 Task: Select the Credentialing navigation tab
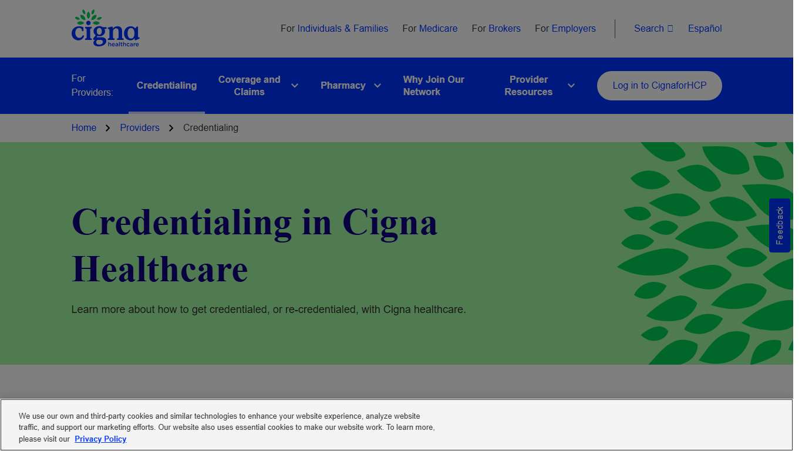[x=166, y=85]
